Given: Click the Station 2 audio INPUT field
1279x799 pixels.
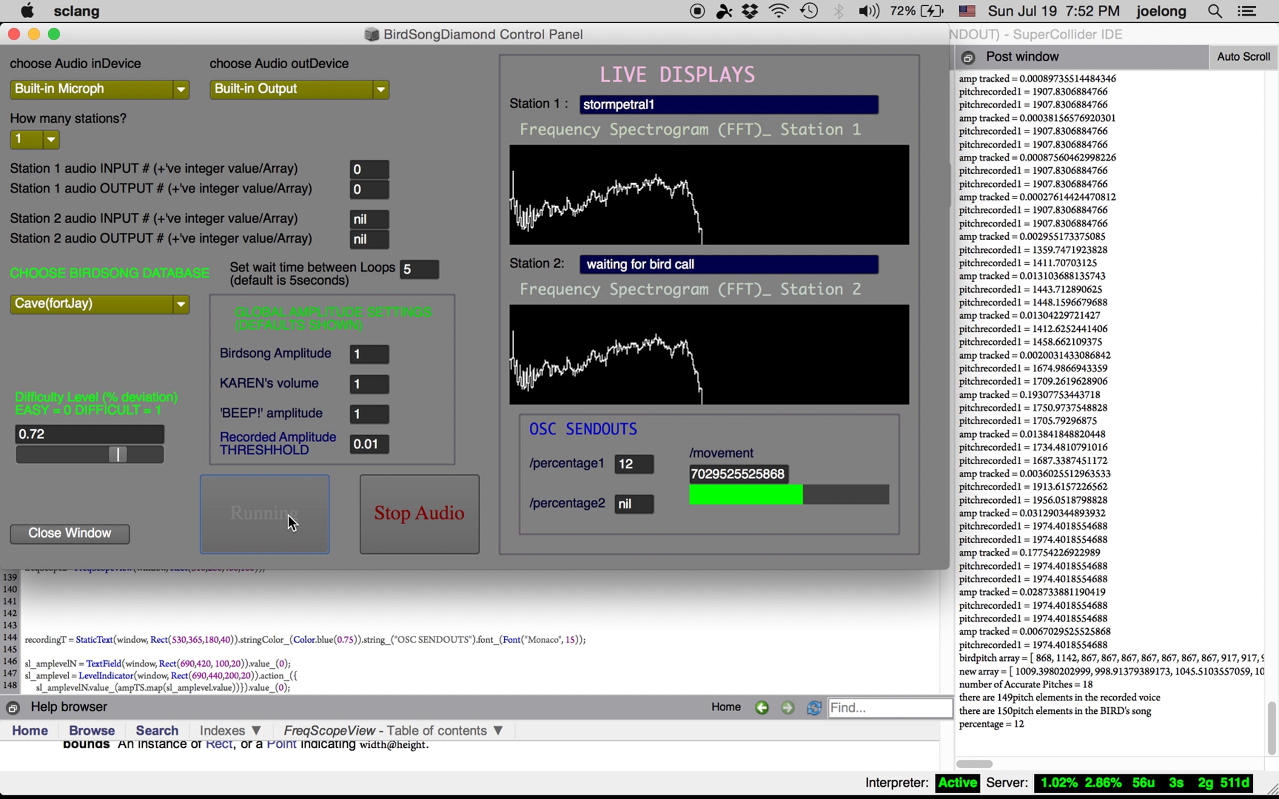Looking at the screenshot, I should (x=369, y=219).
